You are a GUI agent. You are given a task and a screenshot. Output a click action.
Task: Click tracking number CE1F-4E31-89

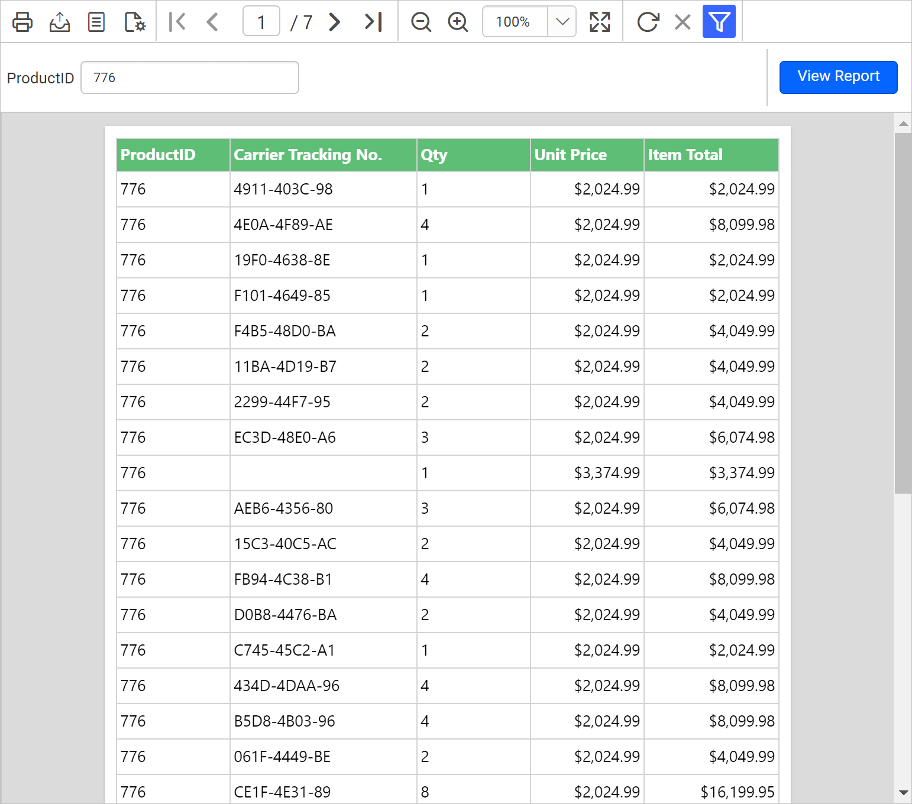coord(282,792)
